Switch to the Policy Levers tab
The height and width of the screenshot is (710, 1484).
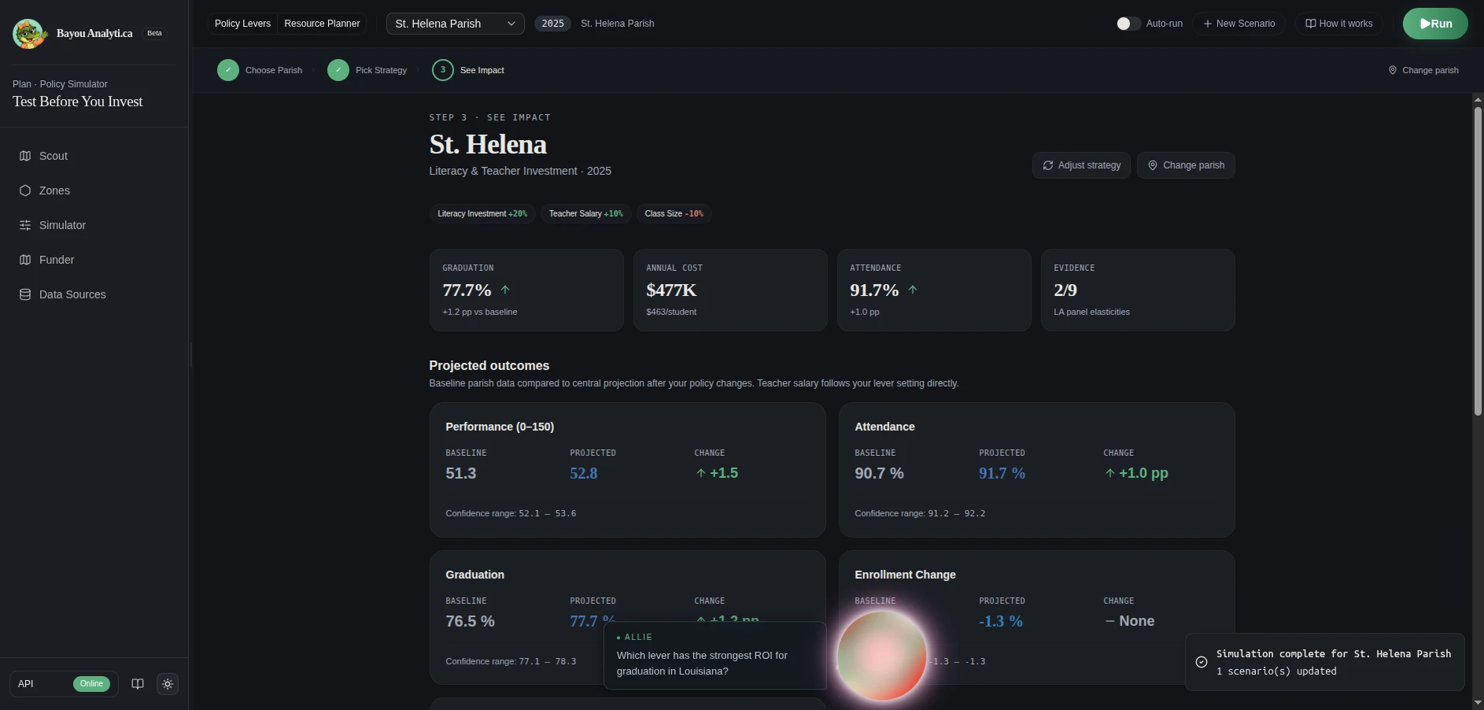click(x=242, y=24)
